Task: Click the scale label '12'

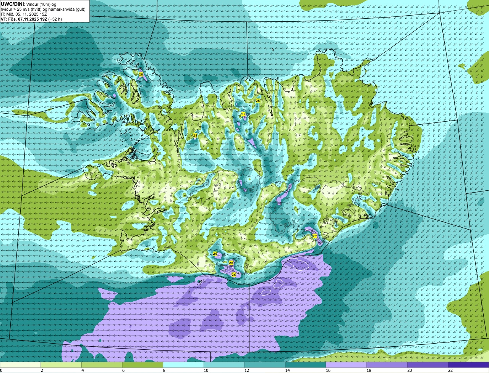Action: point(247,370)
